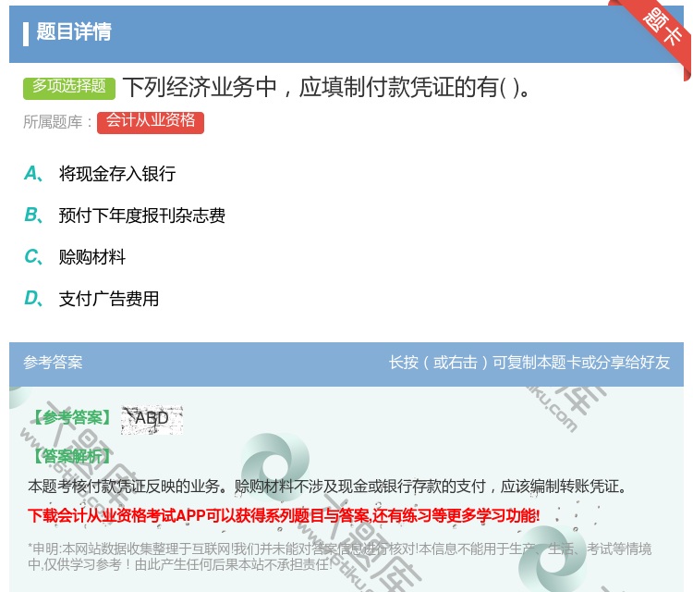Click the 题目详情 header title
The width and height of the screenshot is (693, 592).
[x=74, y=32]
